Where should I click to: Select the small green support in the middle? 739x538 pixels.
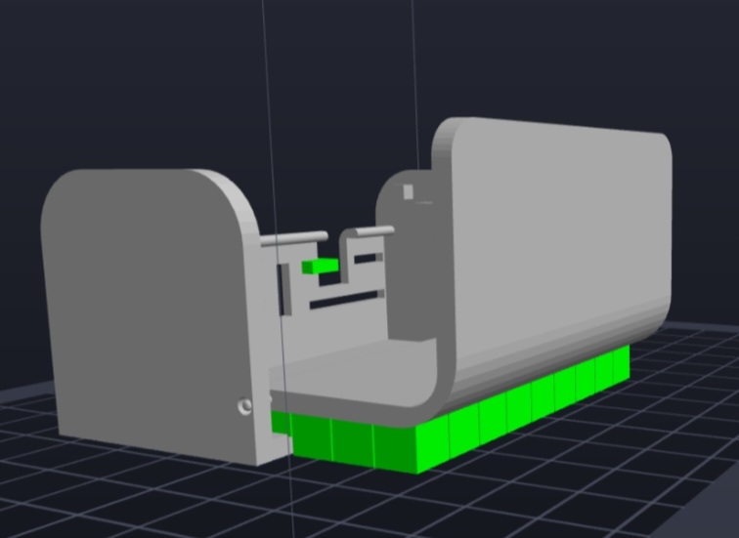point(320,266)
